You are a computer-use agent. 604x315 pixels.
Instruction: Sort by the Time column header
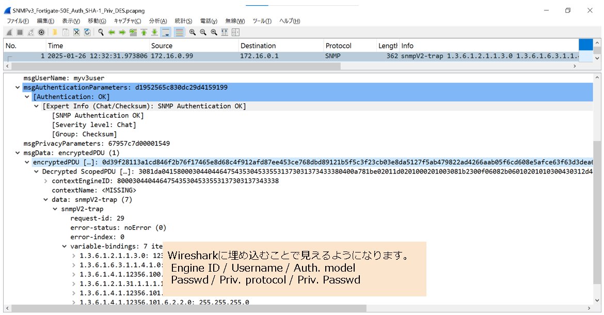pyautogui.click(x=98, y=46)
